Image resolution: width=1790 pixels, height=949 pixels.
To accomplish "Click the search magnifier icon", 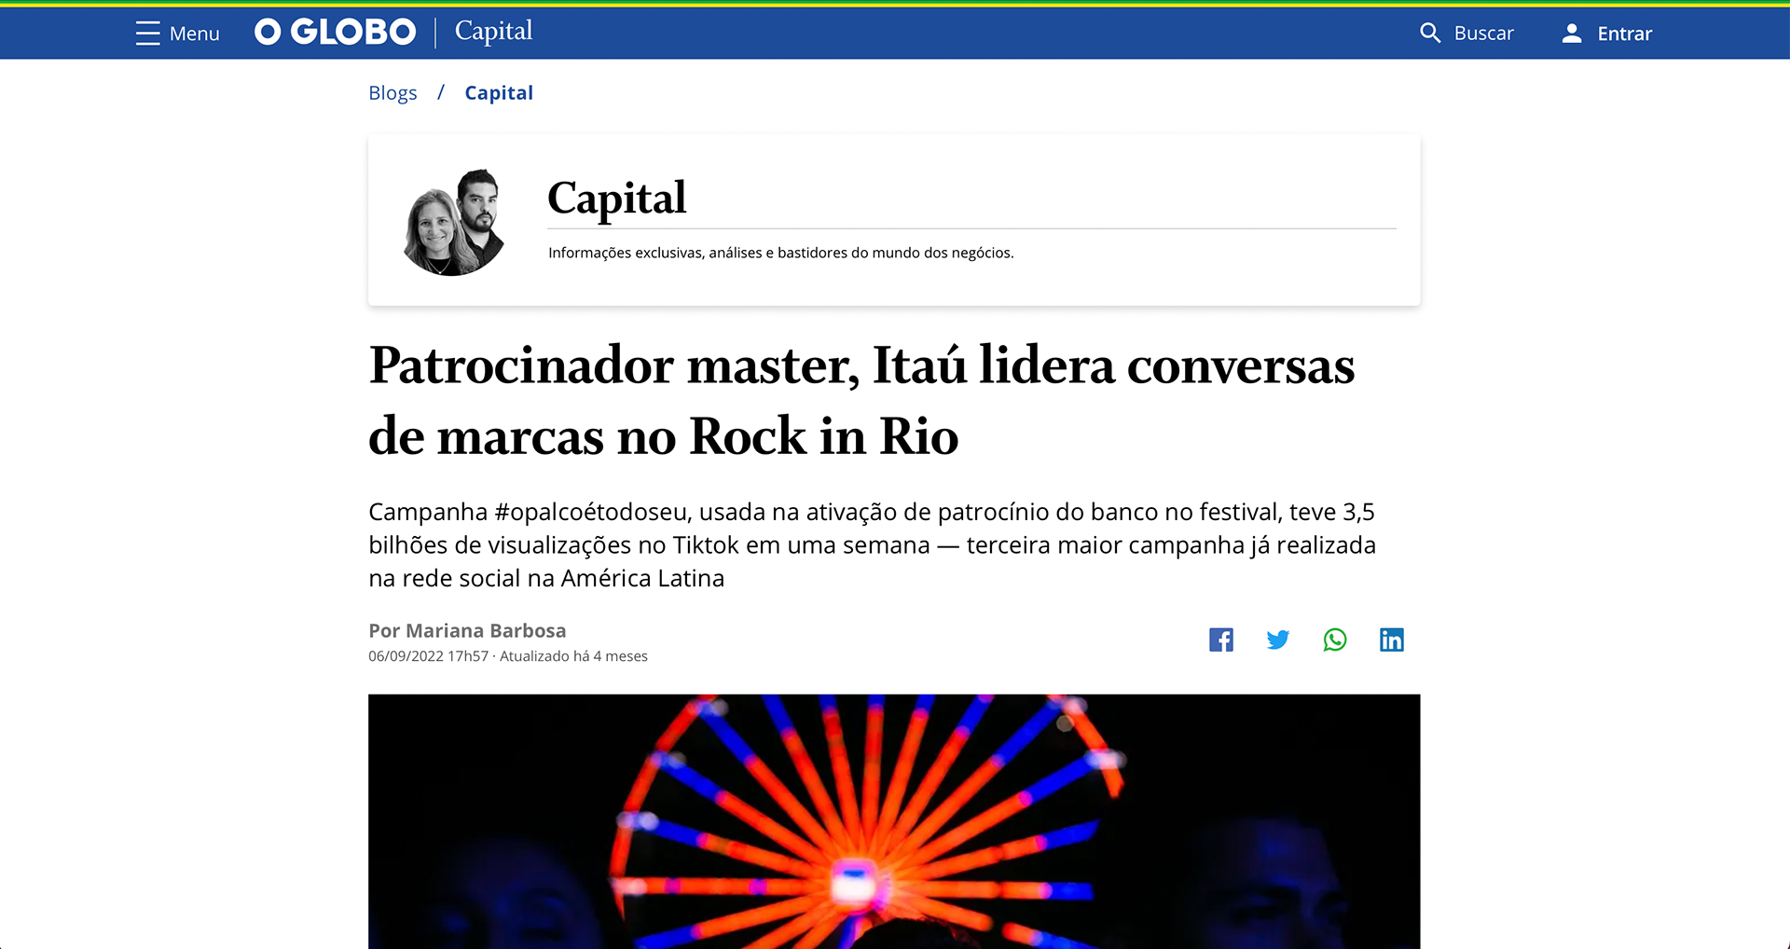I will pyautogui.click(x=1430, y=34).
